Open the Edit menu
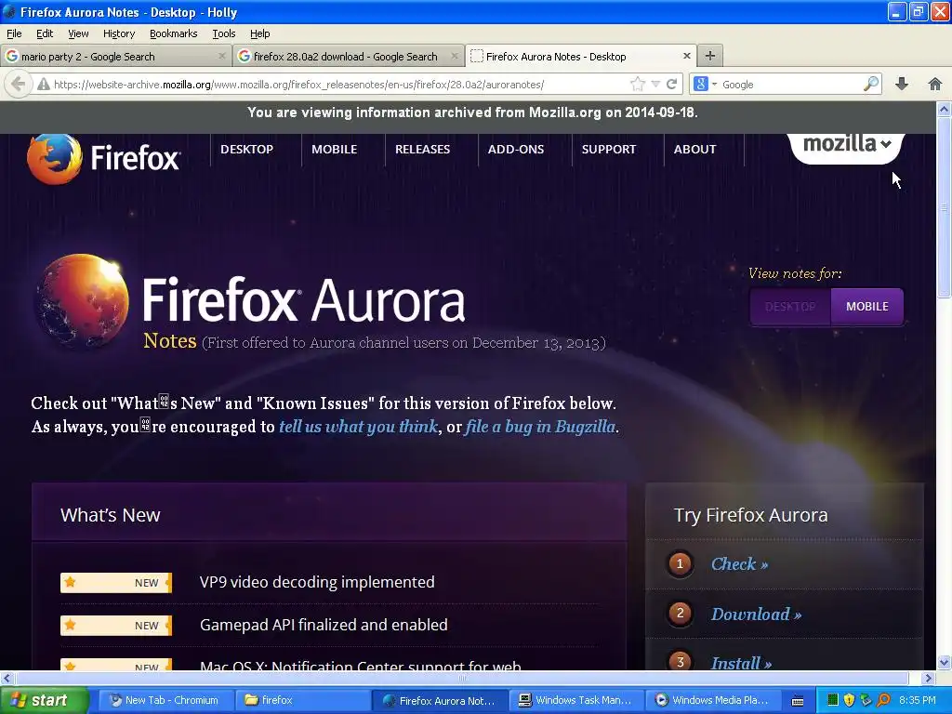 45,33
